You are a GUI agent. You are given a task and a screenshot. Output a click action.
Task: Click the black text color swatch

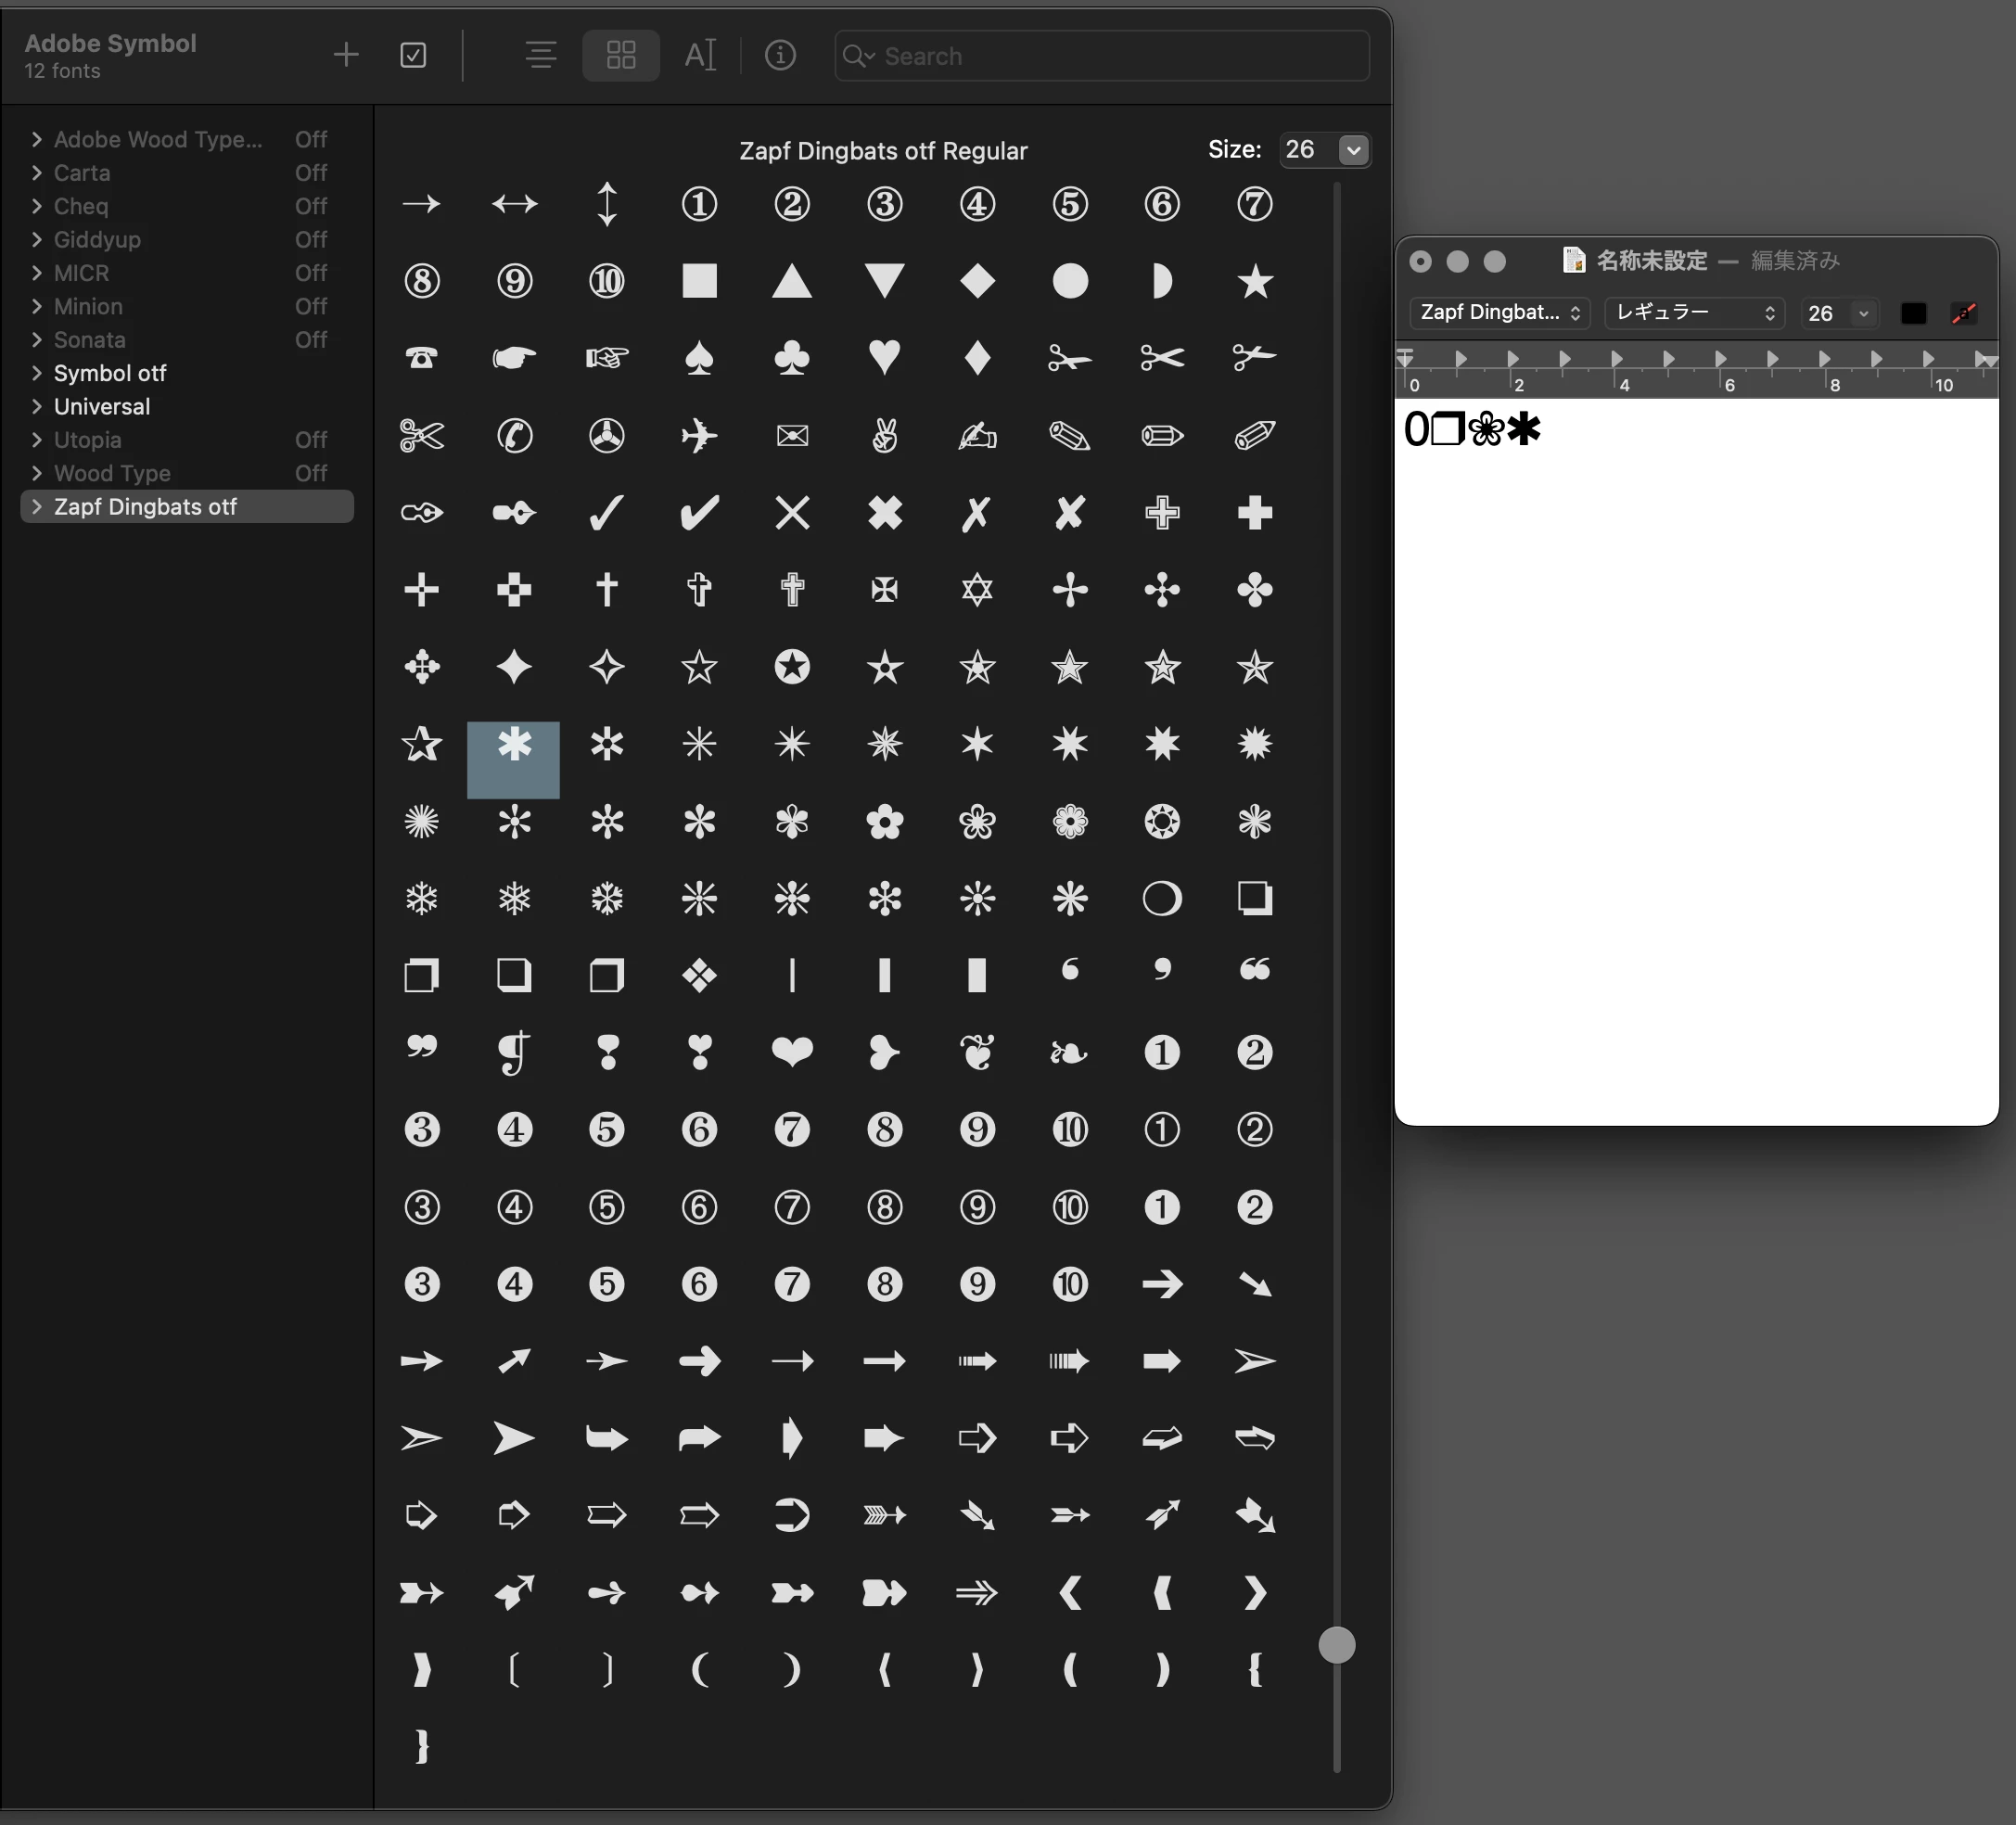[1913, 313]
